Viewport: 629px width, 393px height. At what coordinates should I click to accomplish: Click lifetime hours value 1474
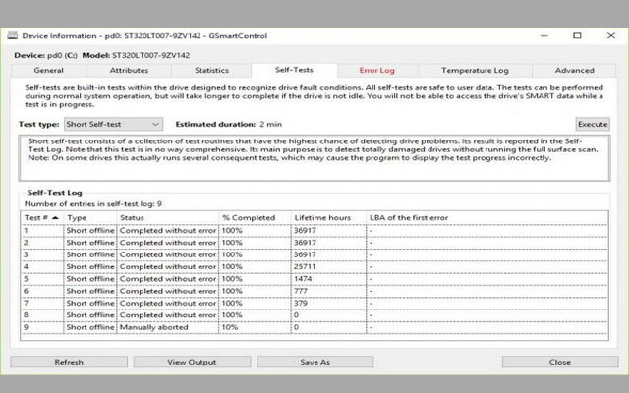click(303, 279)
